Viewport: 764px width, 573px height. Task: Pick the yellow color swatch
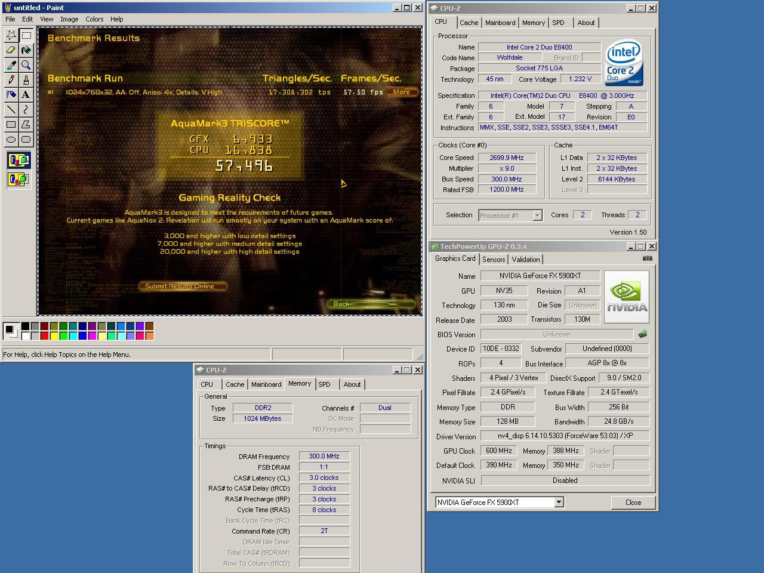[x=54, y=335]
